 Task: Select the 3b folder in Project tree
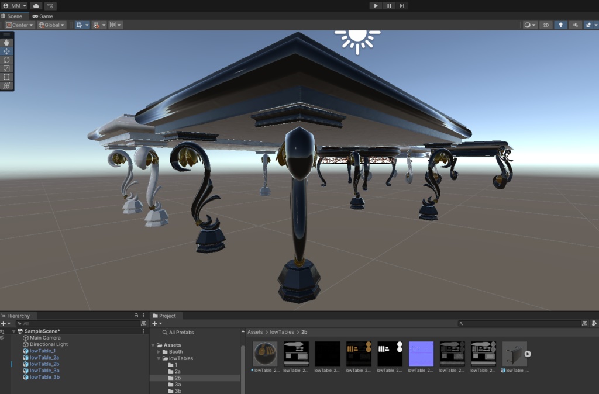pos(174,391)
